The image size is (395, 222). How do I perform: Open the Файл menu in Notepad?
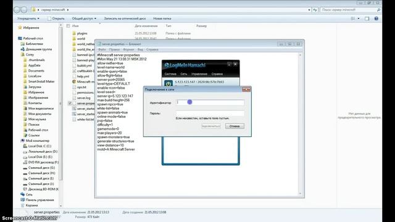tap(102, 49)
